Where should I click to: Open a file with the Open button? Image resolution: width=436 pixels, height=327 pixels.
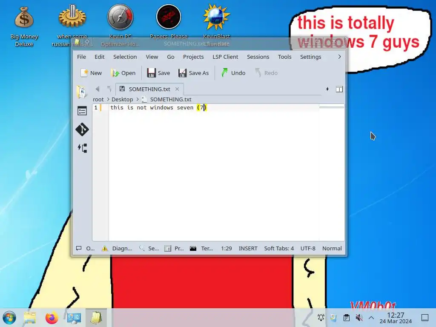tap(123, 73)
